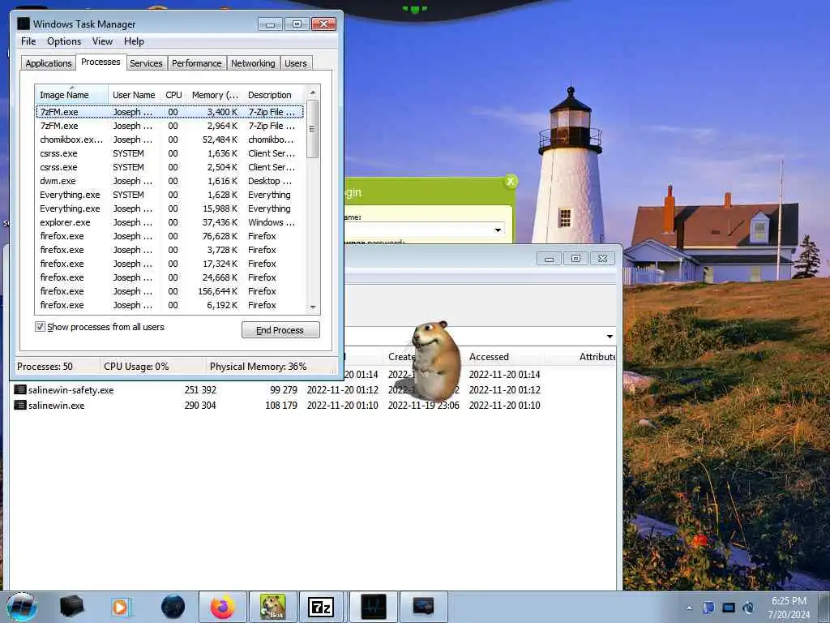830x623 pixels.
Task: Switch to the Applications tab
Action: click(x=48, y=63)
